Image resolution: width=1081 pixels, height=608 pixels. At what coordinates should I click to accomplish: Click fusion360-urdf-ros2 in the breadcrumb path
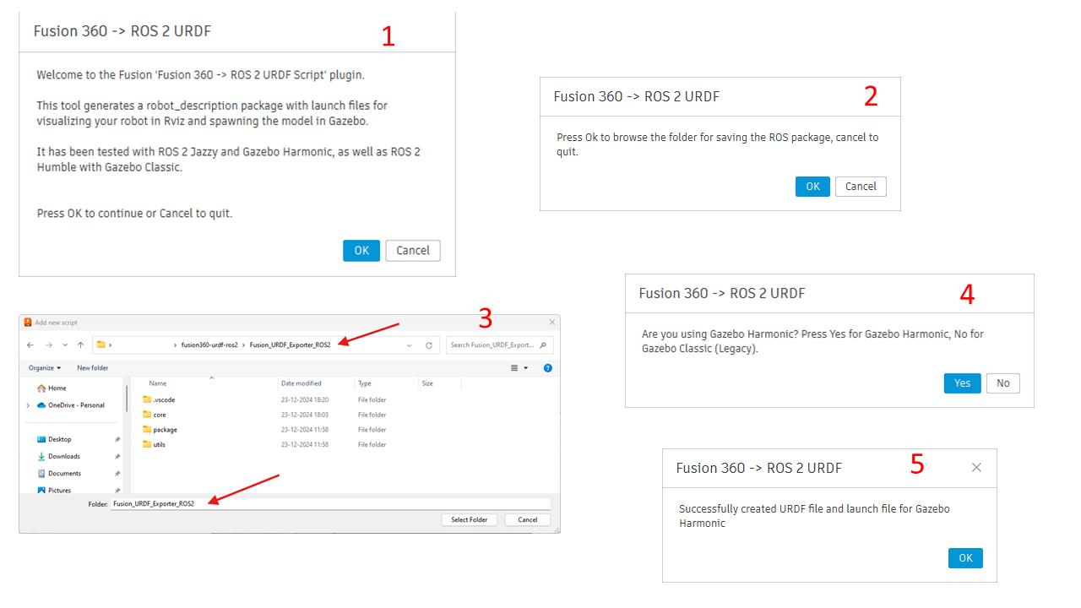[x=209, y=345]
